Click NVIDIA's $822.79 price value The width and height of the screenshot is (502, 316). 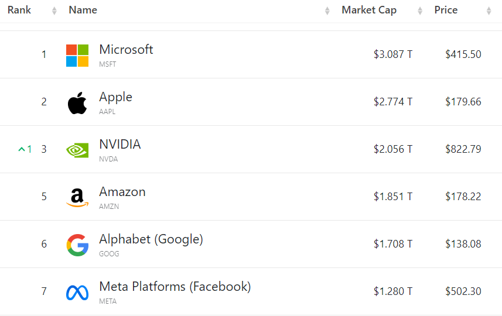(463, 149)
